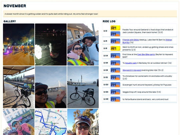Viewport: 180px width, 135px height.
Task: Follow the East Bay Bike party link
Action: click(146, 54)
